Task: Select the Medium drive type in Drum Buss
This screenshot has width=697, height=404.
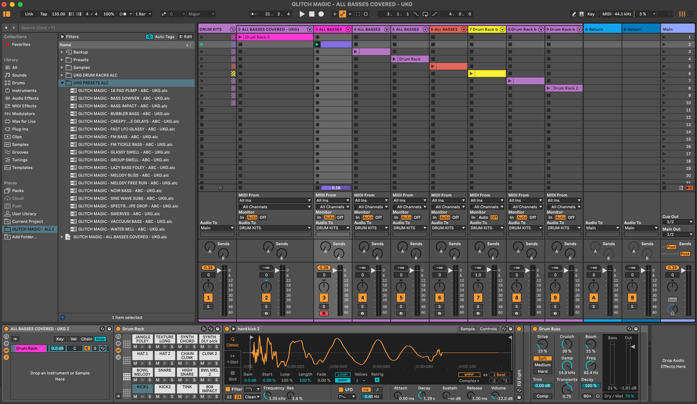Action: point(542,365)
